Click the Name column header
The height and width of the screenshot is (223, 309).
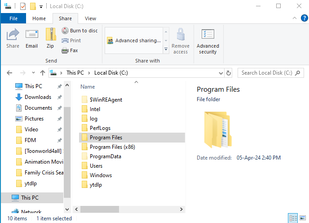point(88,87)
